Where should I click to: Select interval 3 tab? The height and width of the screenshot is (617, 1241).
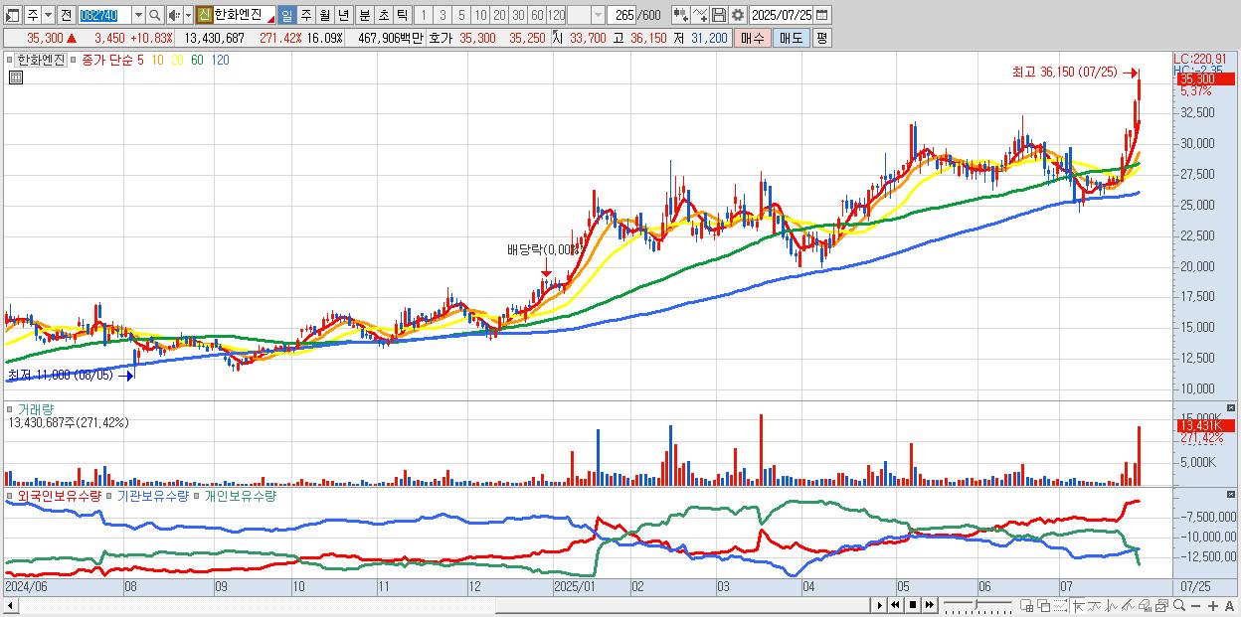[443, 16]
